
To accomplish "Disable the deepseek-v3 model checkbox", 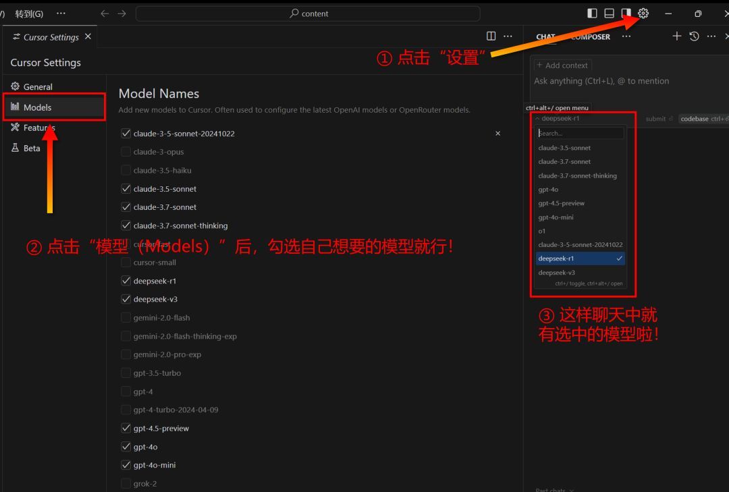I will click(126, 299).
